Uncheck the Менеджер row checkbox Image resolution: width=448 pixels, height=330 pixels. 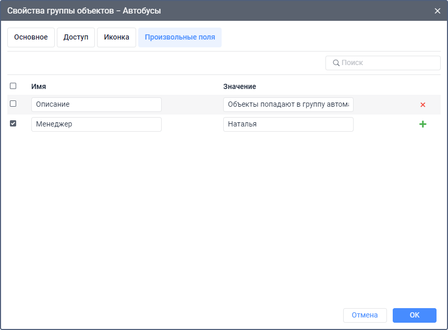pos(13,123)
